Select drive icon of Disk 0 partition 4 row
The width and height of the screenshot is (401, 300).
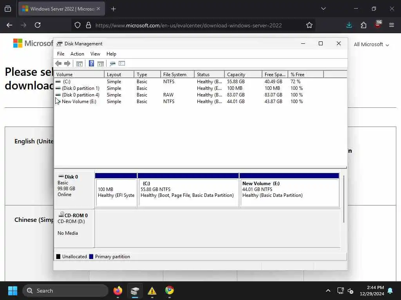point(58,95)
